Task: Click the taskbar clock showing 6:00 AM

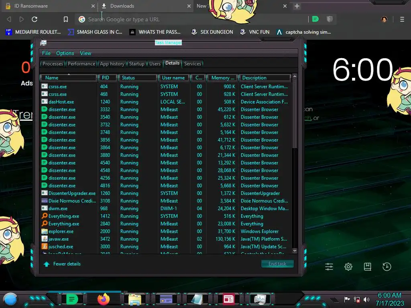Action: (x=389, y=299)
